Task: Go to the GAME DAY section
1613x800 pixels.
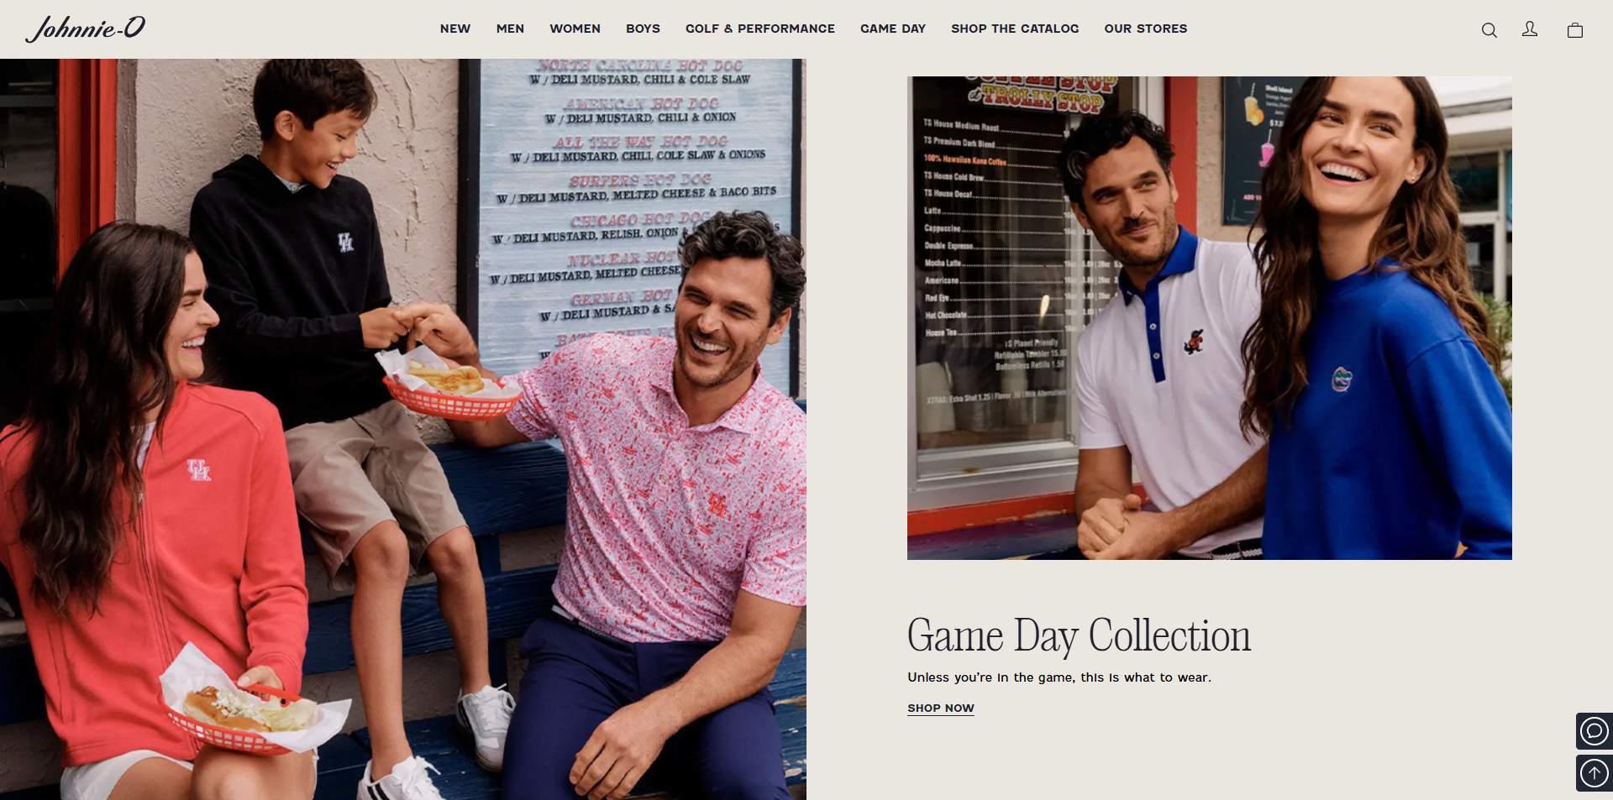Action: tap(893, 29)
